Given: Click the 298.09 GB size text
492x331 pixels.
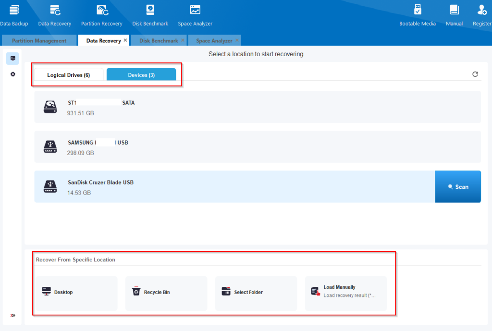Looking at the screenshot, I should [x=80, y=153].
